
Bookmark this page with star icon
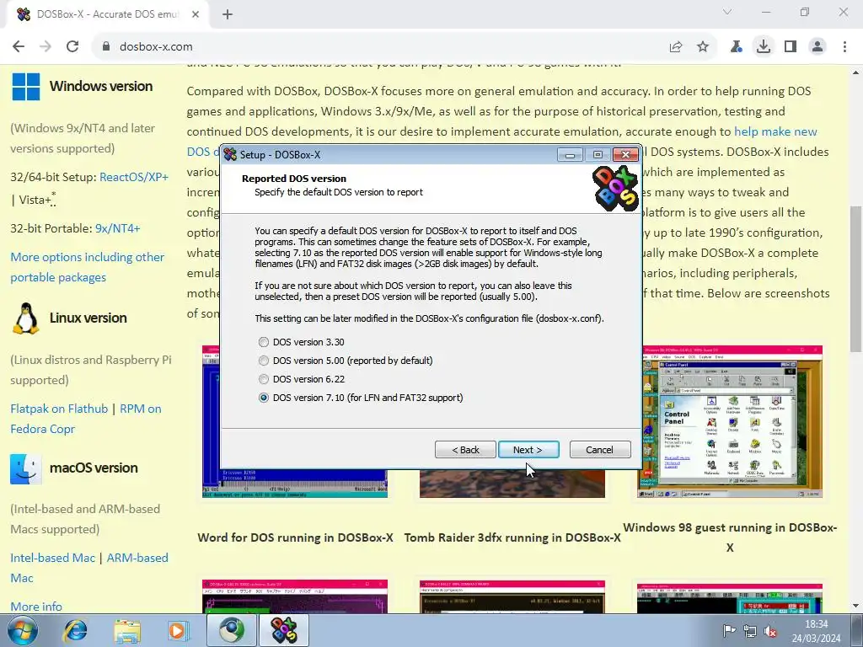point(703,47)
